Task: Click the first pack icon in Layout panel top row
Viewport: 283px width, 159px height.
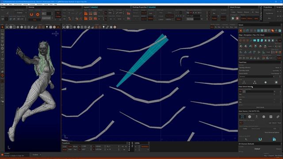Action: click(86, 14)
